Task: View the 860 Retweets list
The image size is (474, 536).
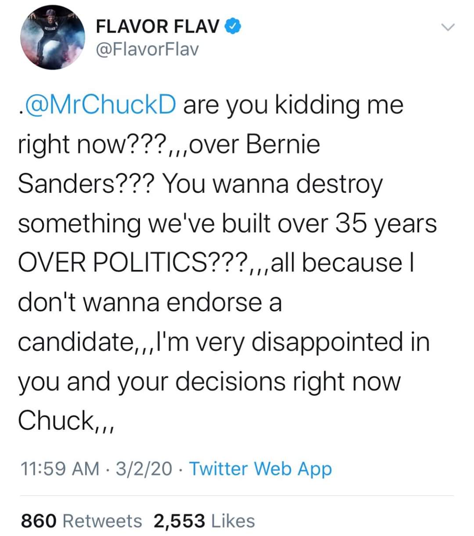Action: pyautogui.click(x=82, y=521)
